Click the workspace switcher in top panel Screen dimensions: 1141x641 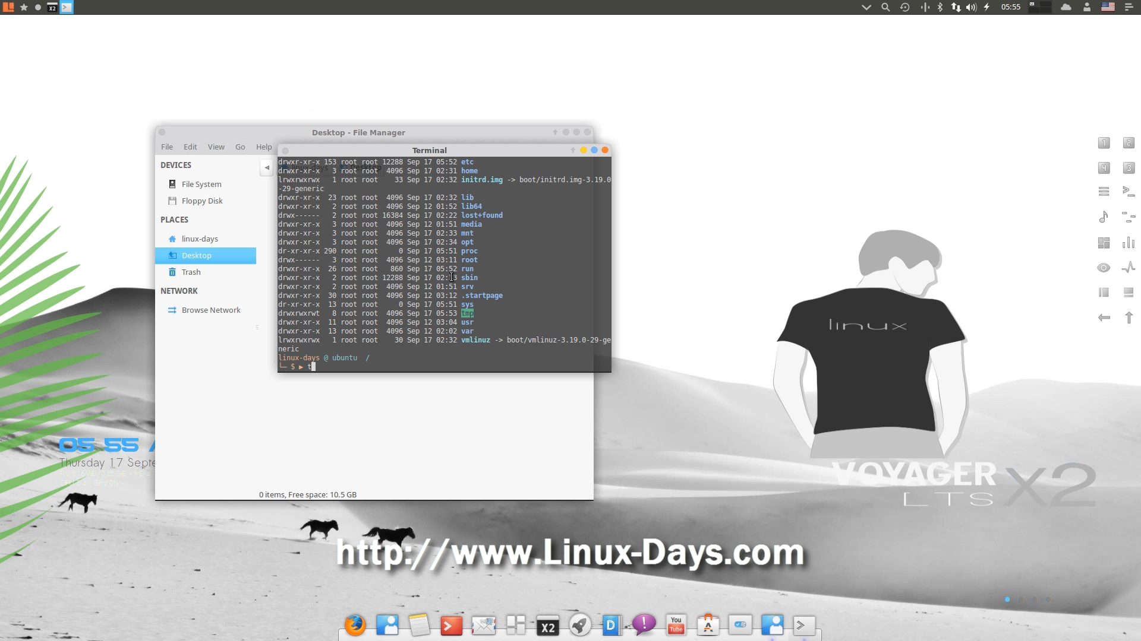(1040, 7)
